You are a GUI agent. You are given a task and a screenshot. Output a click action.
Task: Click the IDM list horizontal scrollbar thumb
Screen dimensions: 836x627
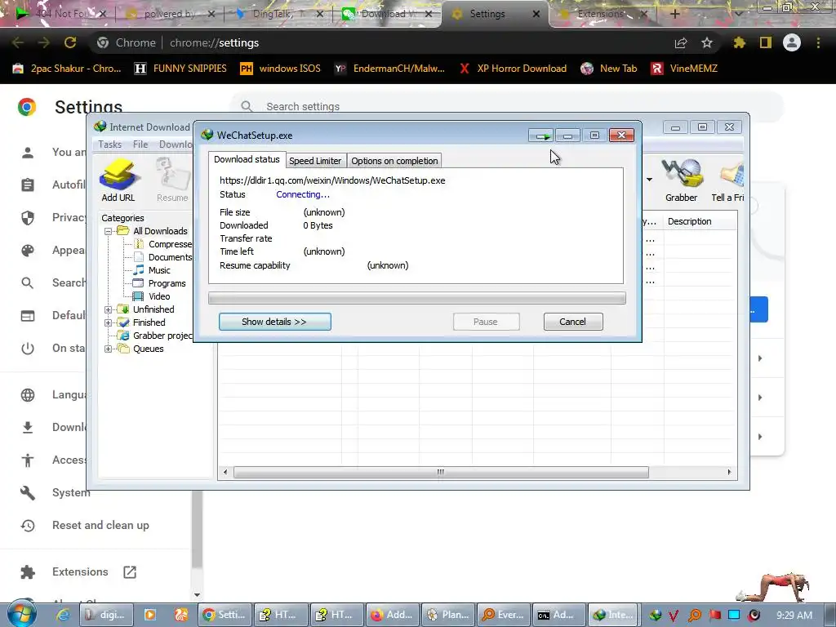(441, 472)
